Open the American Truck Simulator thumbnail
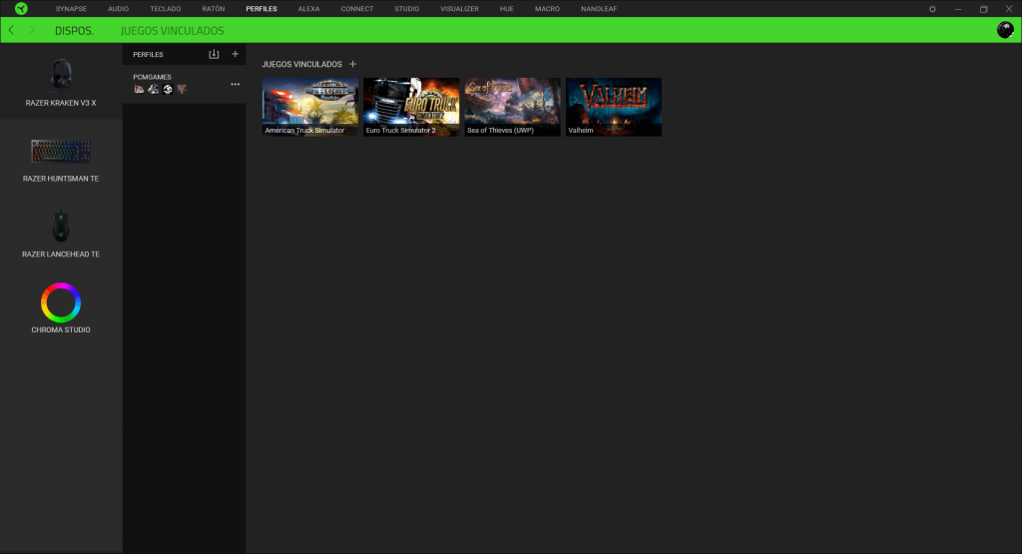1022x554 pixels. [310, 107]
